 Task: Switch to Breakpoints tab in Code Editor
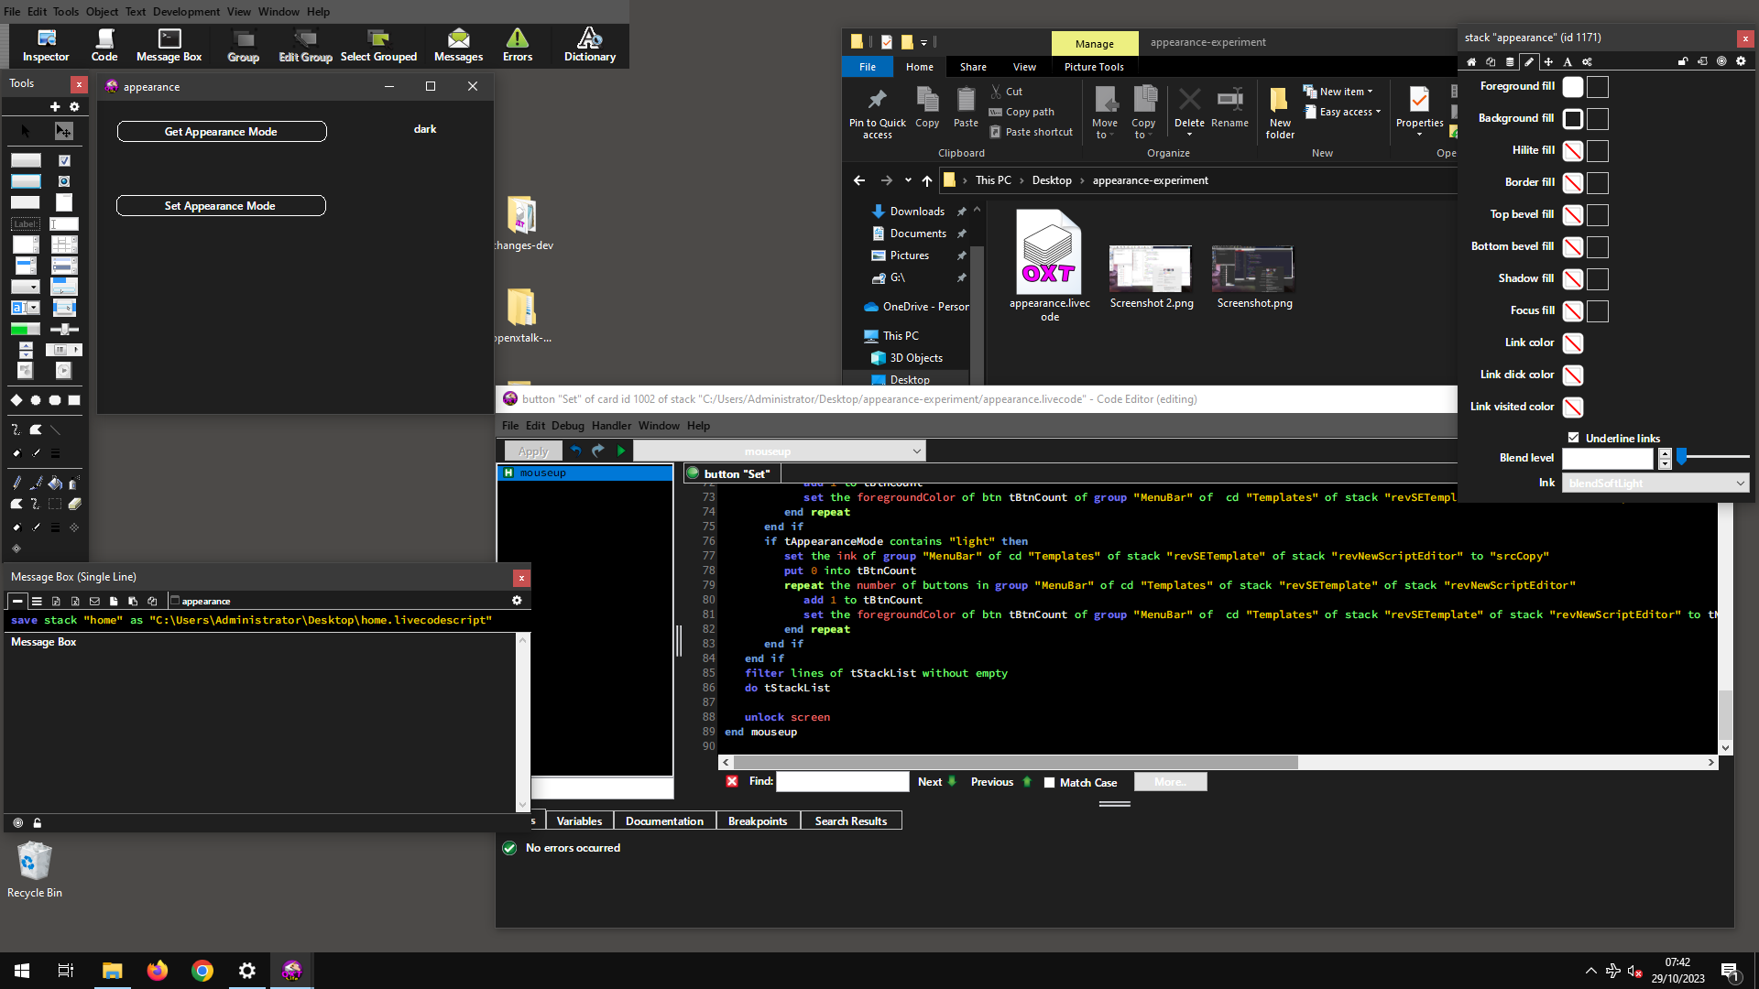758,821
